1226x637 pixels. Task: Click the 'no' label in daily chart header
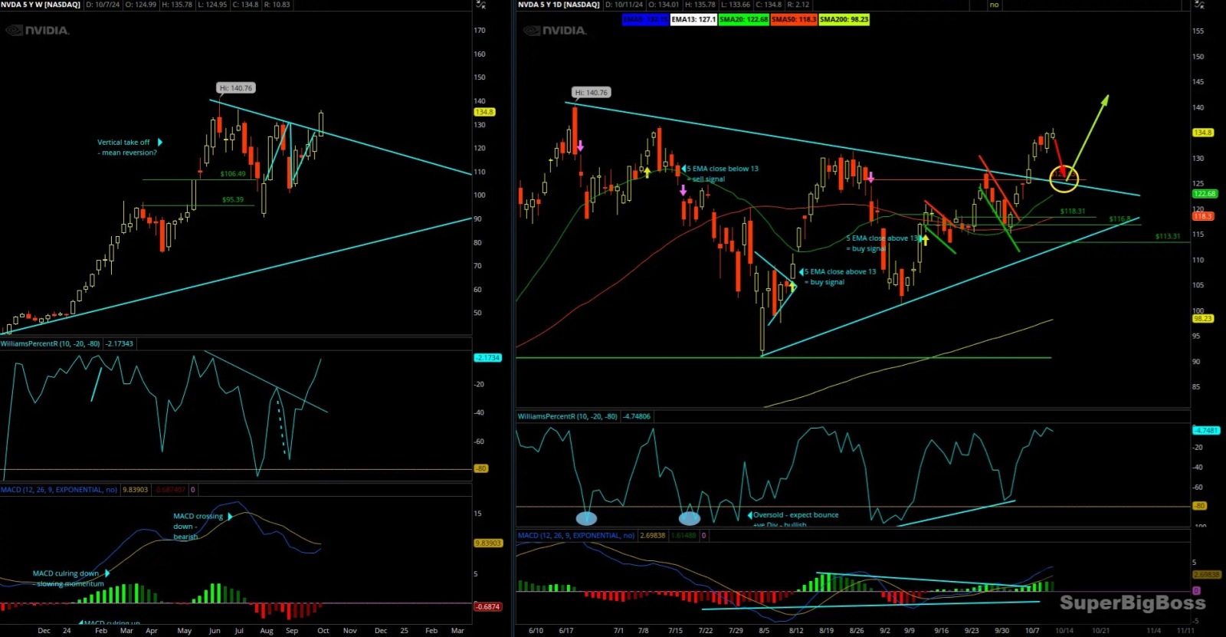tap(994, 5)
